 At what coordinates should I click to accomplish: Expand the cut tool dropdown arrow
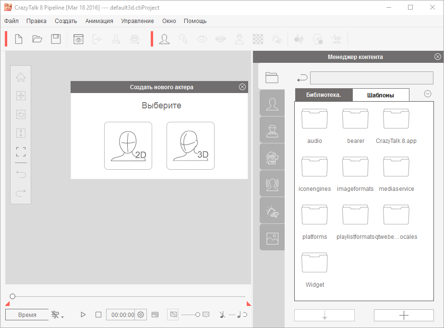pyautogui.click(x=62, y=316)
